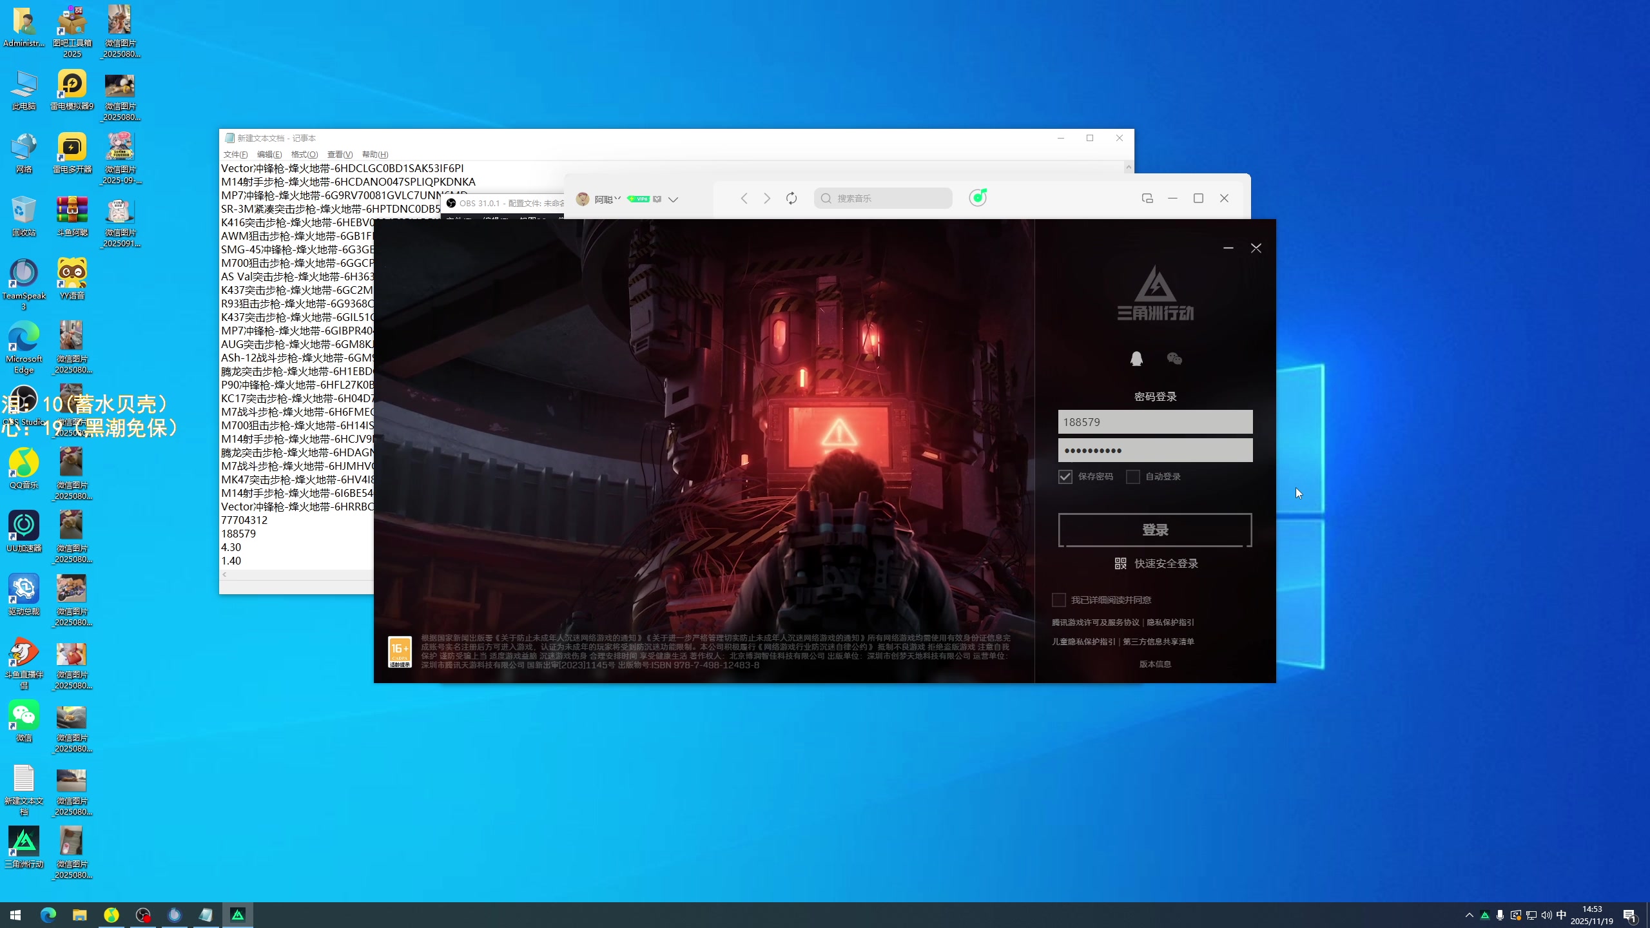Show hidden tray icons chevron

coord(1469,915)
